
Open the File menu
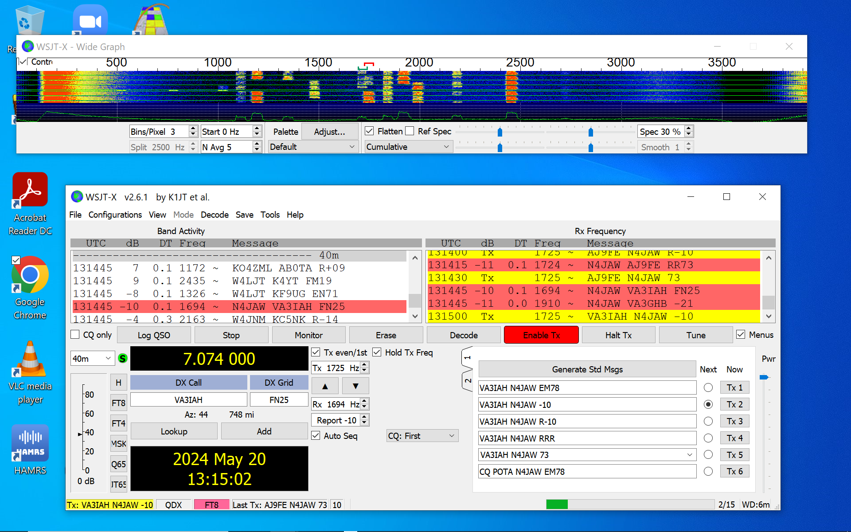pos(75,215)
